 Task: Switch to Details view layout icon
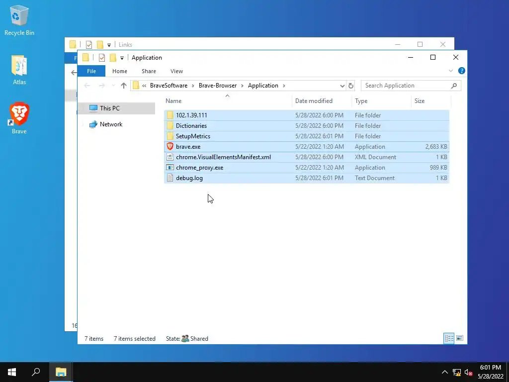449,338
